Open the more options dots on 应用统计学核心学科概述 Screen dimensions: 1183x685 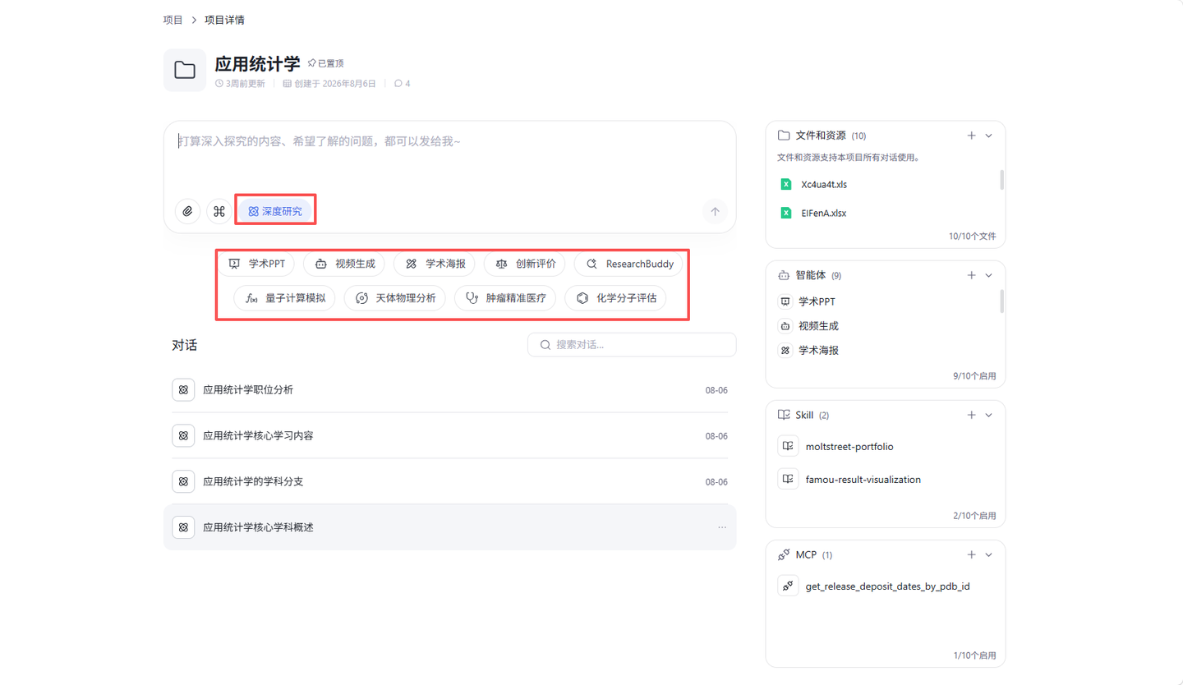(722, 527)
